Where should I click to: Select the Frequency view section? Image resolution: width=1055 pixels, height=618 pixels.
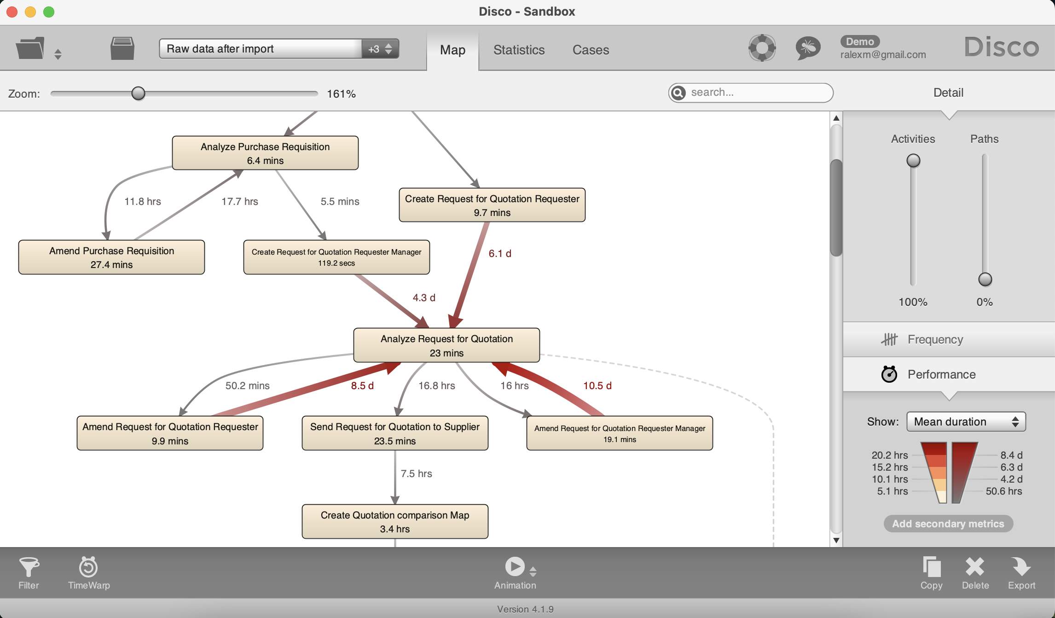[x=949, y=339]
